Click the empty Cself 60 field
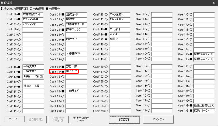The width and height of the screenshot is (218, 126). [x=162, y=14]
